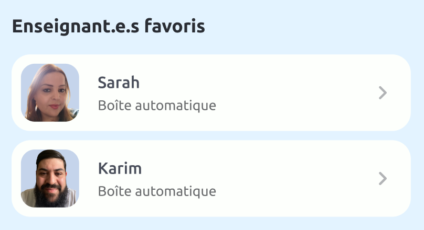
Task: Expand Karim's teacher details with right arrow
Action: click(383, 179)
